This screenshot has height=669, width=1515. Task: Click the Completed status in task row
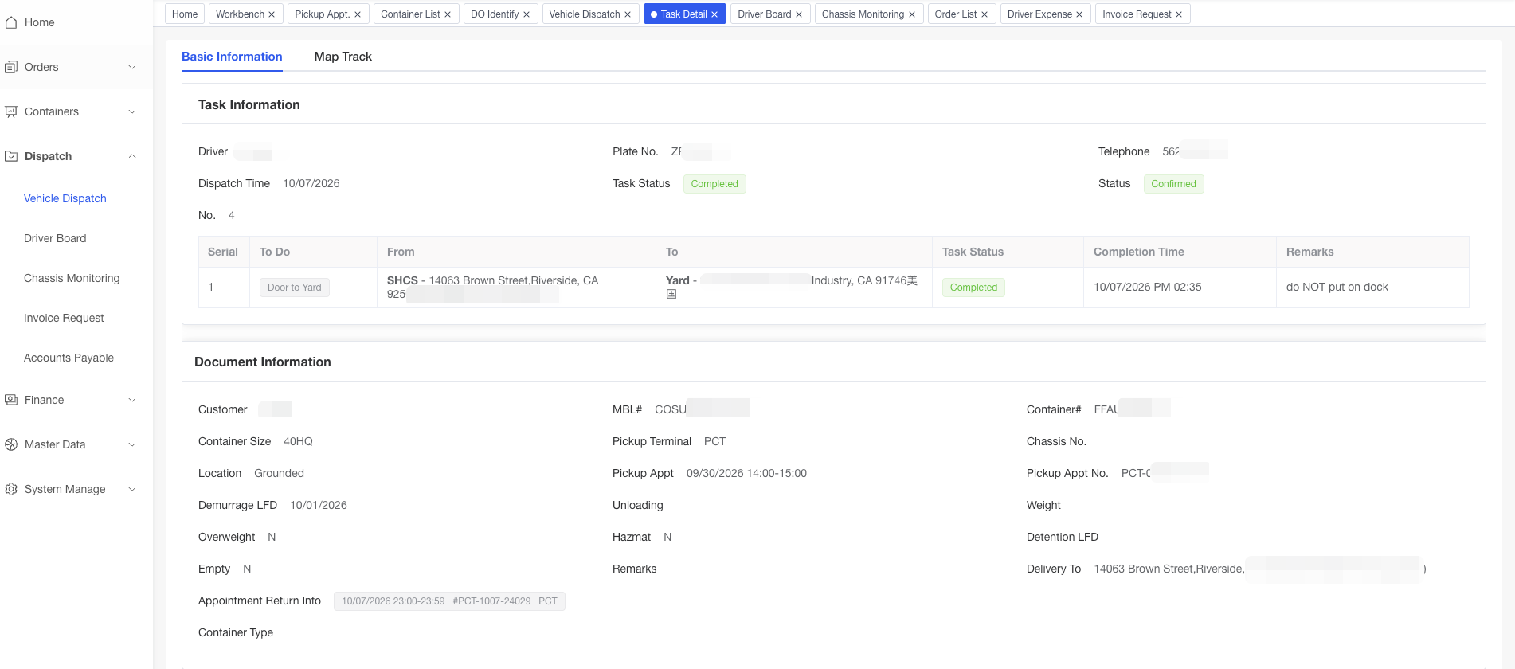[973, 288]
